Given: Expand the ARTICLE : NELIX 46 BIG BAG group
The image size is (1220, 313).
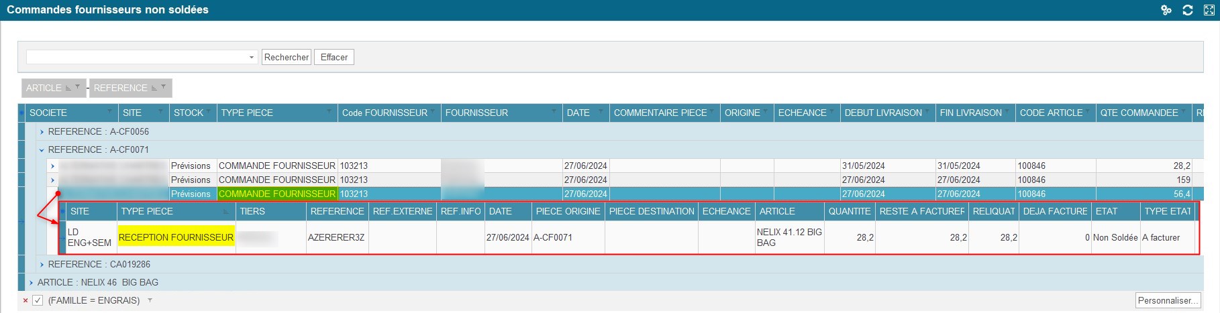Looking at the screenshot, I should 31,283.
